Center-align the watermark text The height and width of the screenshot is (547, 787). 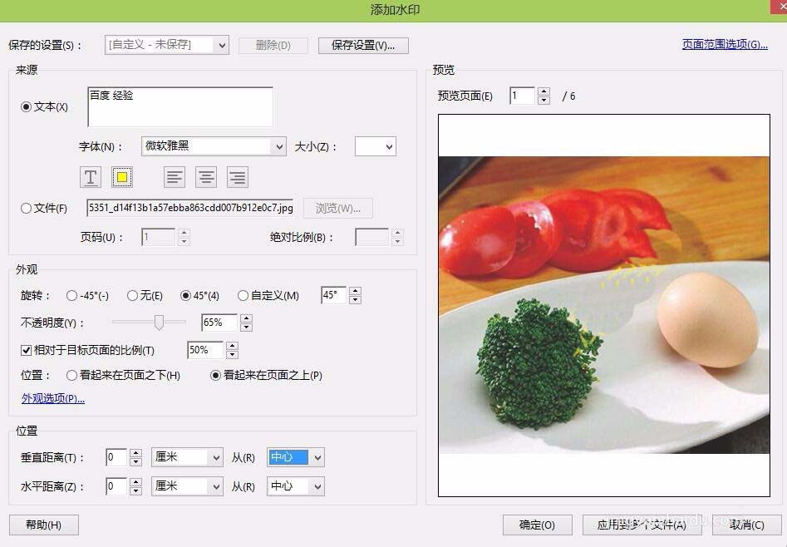[205, 177]
